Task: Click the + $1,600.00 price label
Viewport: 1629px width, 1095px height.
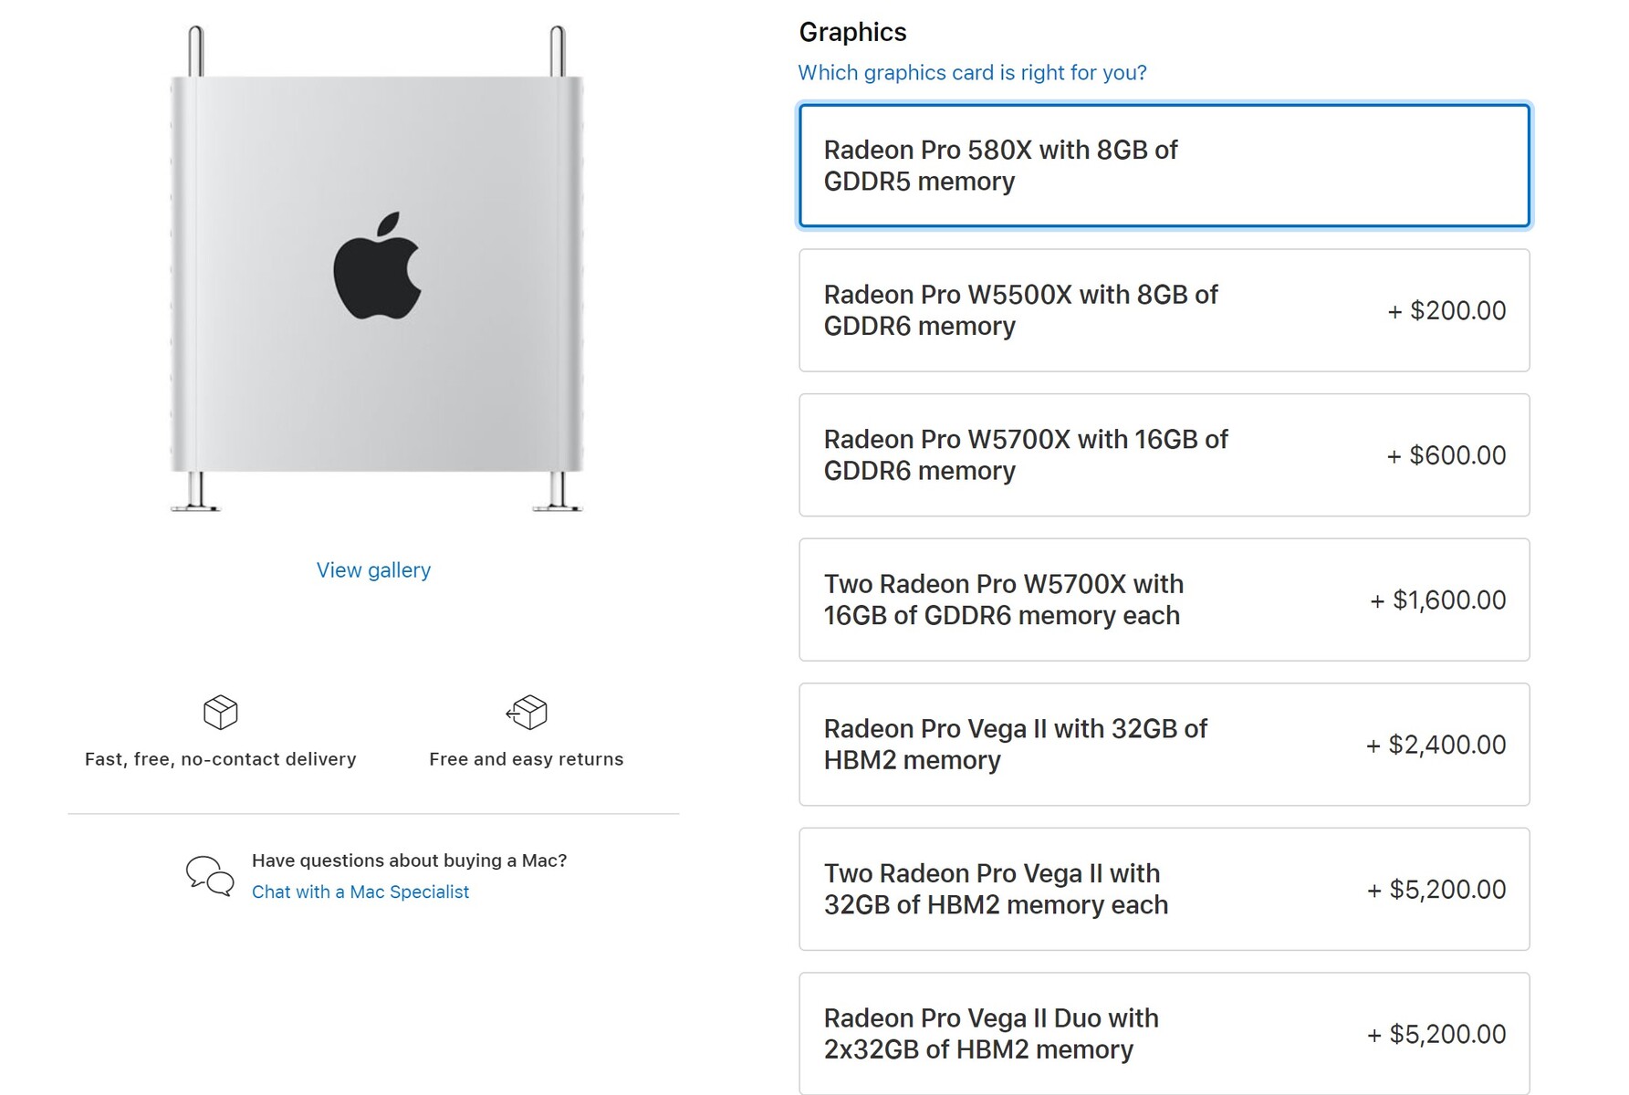Action: [x=1437, y=600]
